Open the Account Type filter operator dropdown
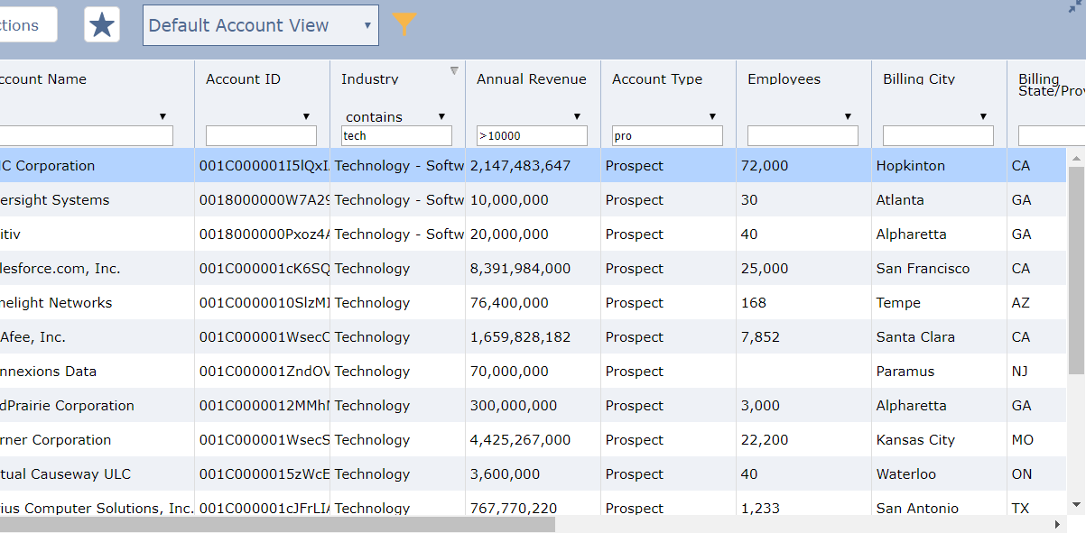This screenshot has width=1086, height=533. (712, 115)
